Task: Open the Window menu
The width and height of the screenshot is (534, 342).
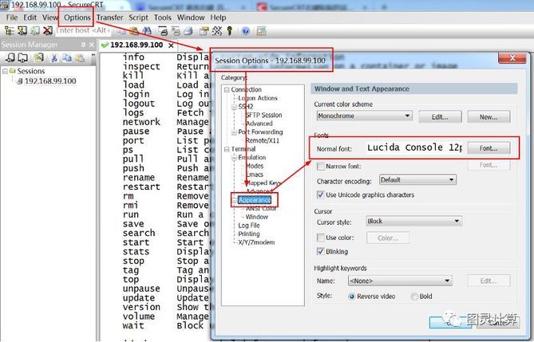Action: click(191, 18)
